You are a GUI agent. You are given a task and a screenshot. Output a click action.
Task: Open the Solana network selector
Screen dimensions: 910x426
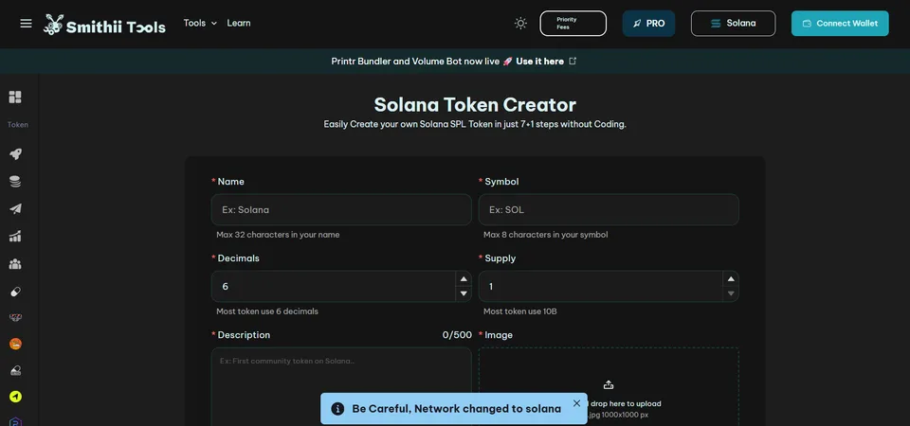pos(733,23)
